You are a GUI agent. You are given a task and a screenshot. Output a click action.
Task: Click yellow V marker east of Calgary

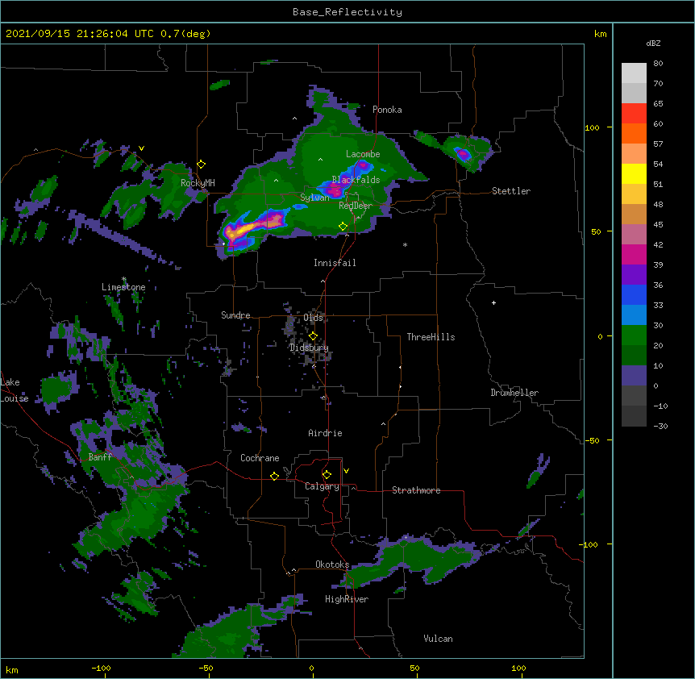pyautogui.click(x=346, y=471)
